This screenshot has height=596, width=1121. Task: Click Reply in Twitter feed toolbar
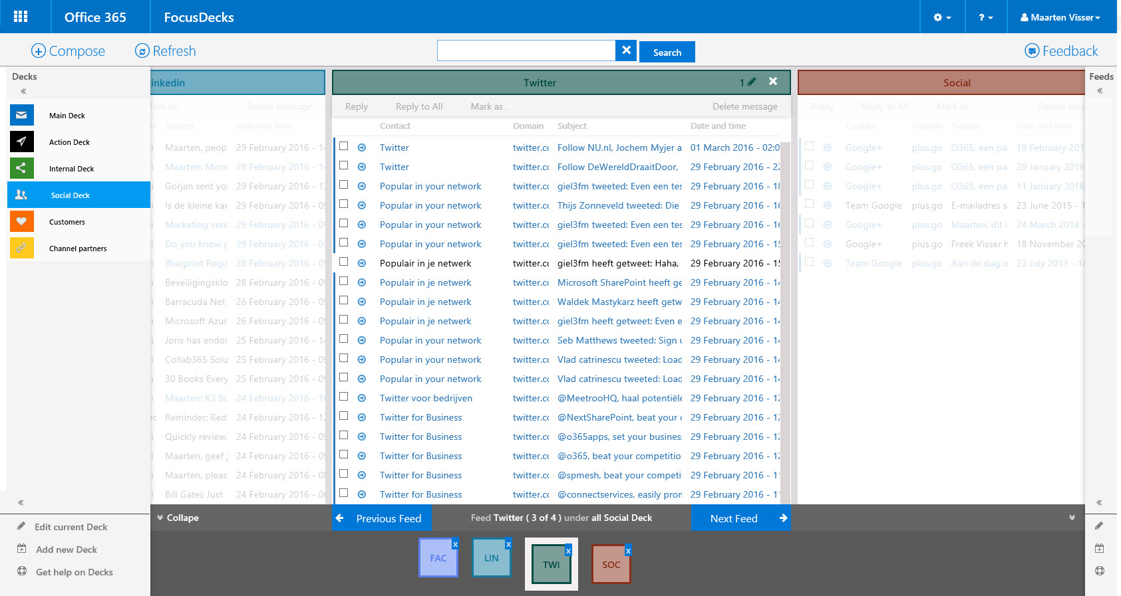pos(357,106)
